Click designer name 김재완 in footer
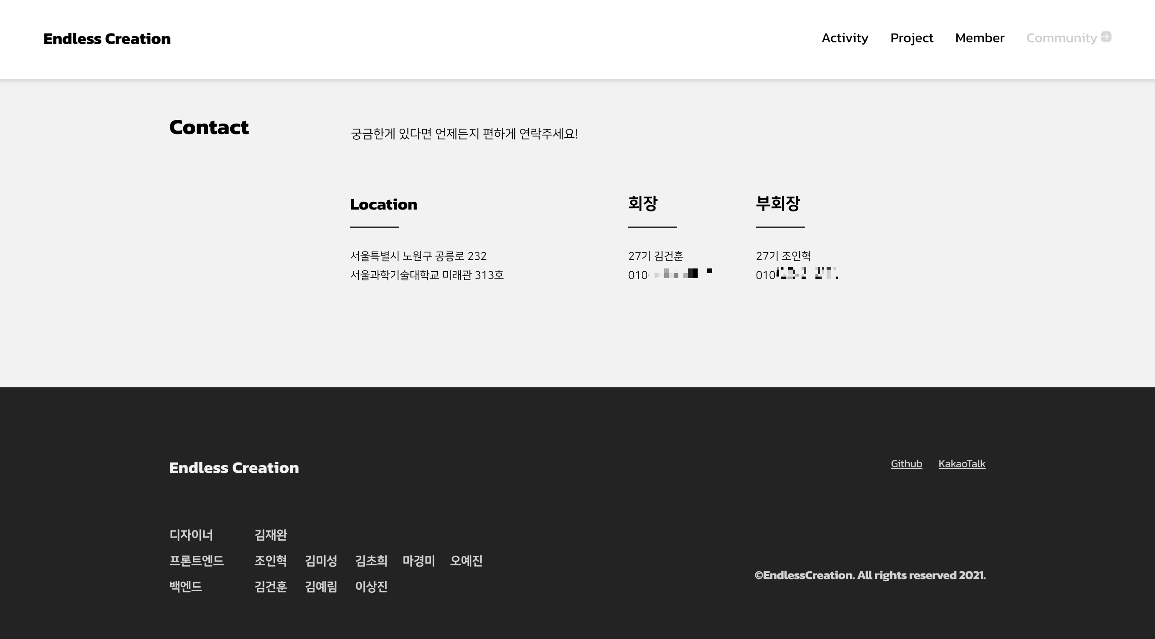1155x639 pixels. coord(270,535)
